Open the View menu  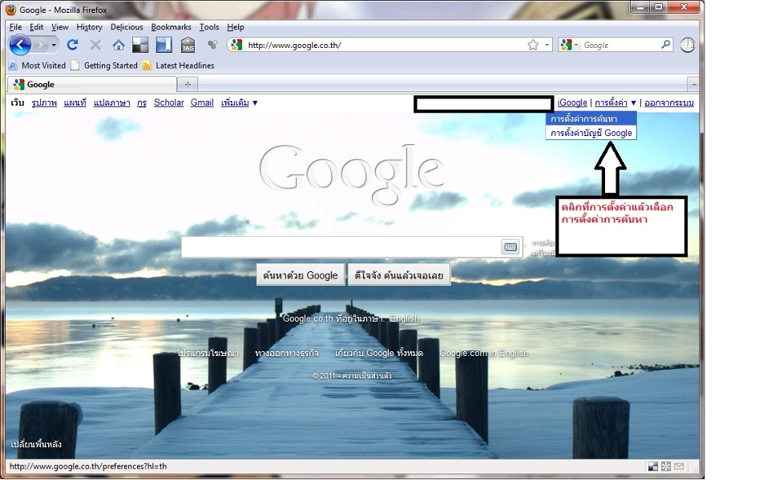(x=60, y=27)
